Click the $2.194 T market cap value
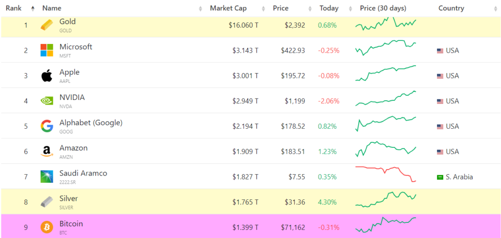This screenshot has height=238, width=501. click(x=246, y=126)
